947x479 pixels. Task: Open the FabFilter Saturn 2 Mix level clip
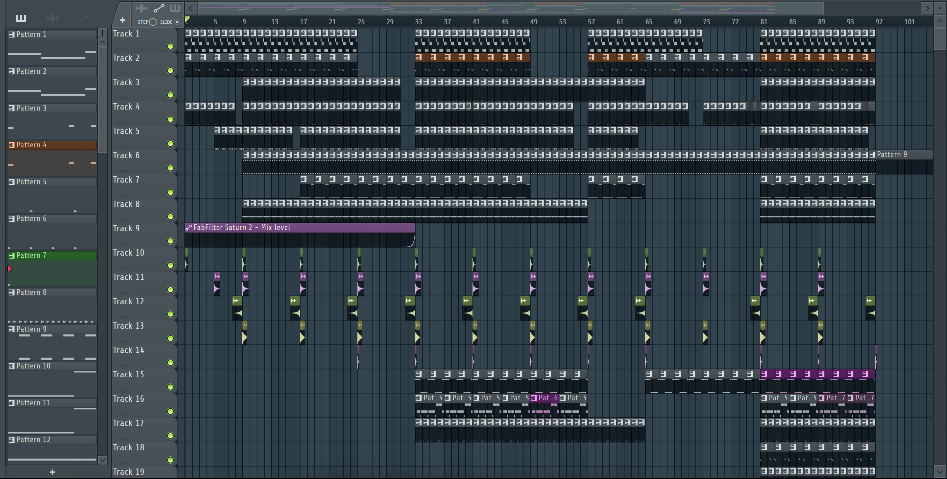(300, 228)
